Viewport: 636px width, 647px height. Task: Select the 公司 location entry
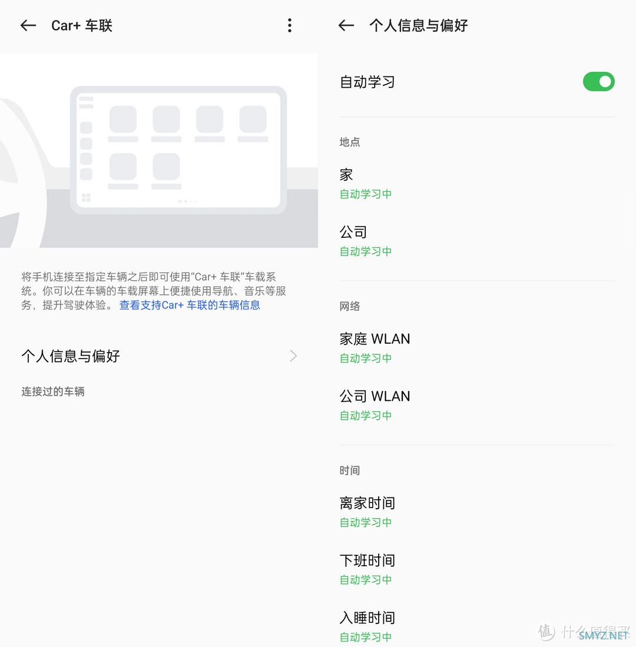pos(477,241)
